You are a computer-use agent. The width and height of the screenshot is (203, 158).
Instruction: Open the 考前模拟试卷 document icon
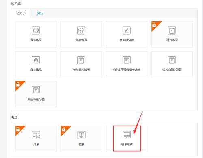(x=81, y=60)
